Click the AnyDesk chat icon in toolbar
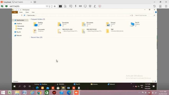Viewport: 169px width, 95px height. coord(71,6)
